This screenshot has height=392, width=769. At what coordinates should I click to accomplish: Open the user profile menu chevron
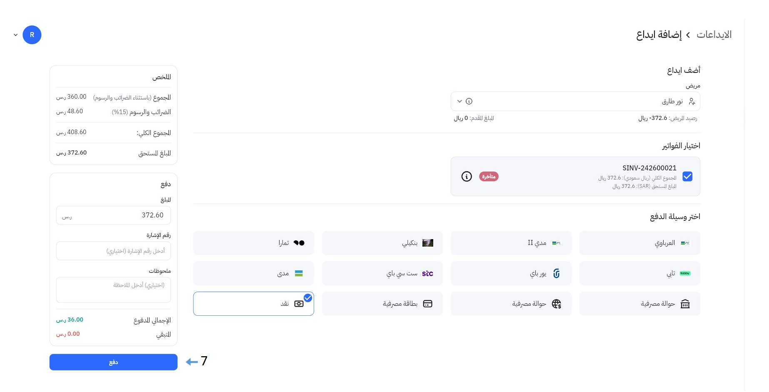[16, 35]
